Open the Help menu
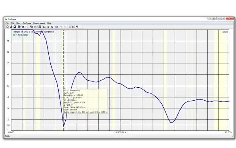 pos(49,23)
